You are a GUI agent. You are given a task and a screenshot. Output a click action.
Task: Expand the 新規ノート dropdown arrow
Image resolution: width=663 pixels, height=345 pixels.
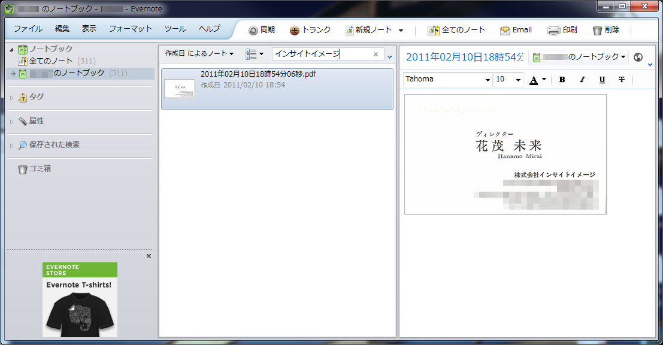click(401, 31)
